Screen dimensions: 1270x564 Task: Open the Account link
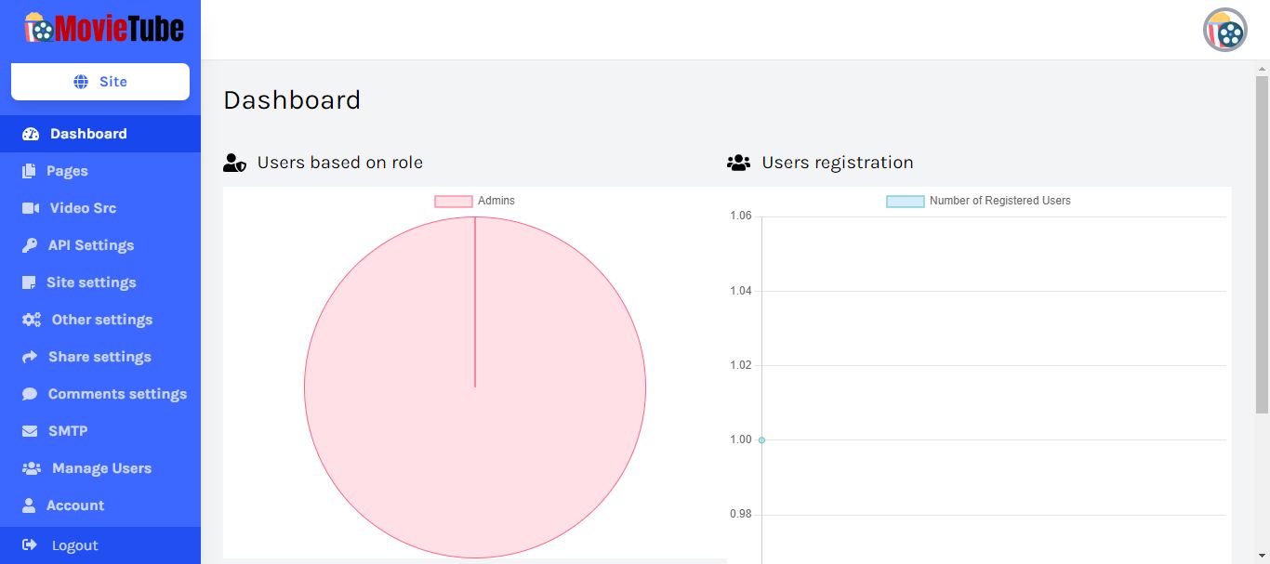click(75, 505)
